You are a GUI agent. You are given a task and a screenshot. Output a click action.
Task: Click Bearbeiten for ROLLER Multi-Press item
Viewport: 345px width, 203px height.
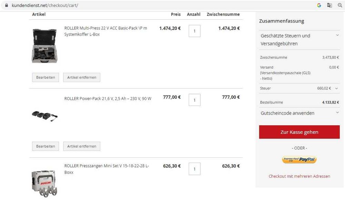(46, 77)
